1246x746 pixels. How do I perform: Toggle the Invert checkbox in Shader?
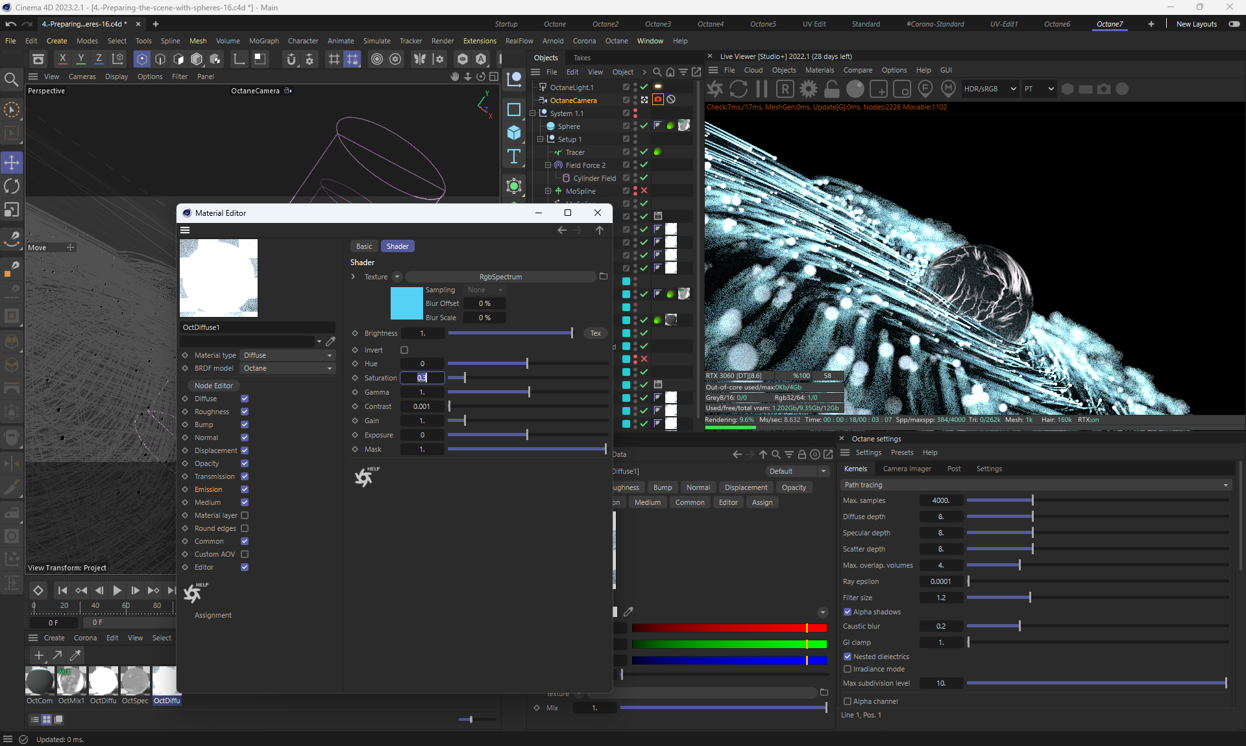(x=404, y=350)
